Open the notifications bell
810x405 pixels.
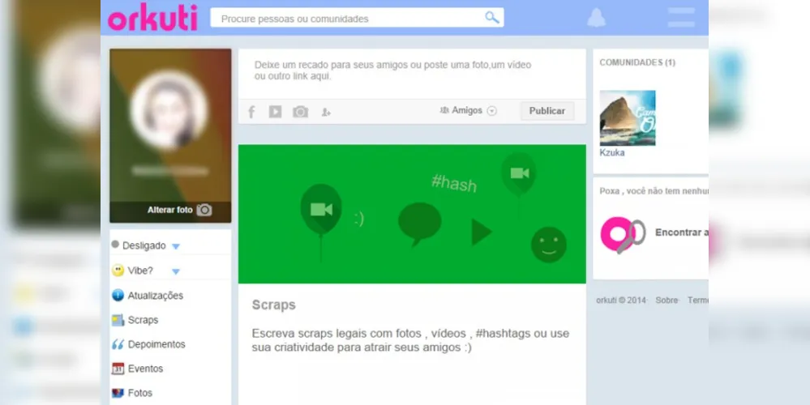(596, 18)
